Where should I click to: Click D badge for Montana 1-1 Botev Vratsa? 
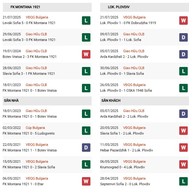coord(86,147)
